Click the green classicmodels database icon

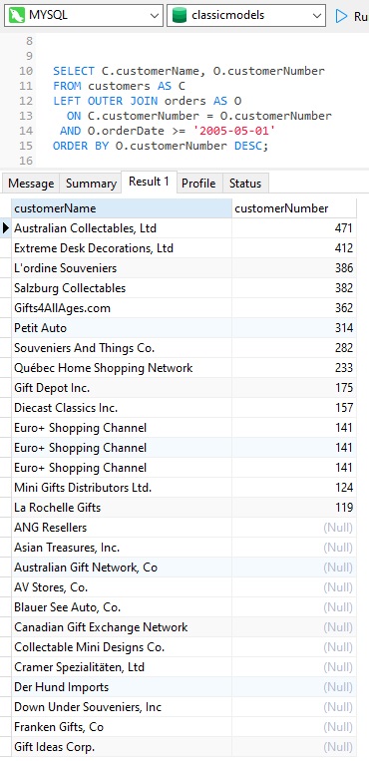[180, 16]
